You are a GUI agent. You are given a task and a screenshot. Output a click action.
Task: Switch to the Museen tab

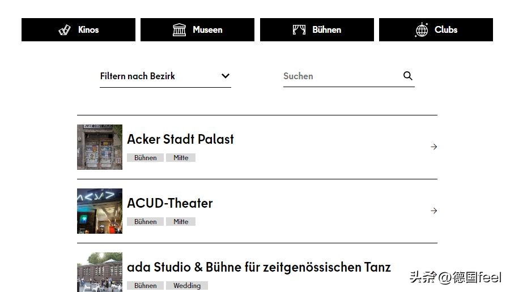coord(197,30)
